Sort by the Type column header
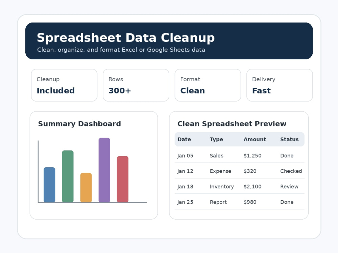Image resolution: width=338 pixels, height=253 pixels. [216, 139]
